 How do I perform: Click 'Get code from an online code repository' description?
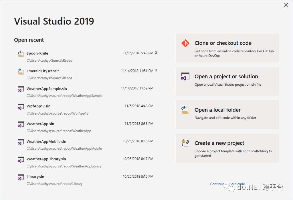coord(234,53)
